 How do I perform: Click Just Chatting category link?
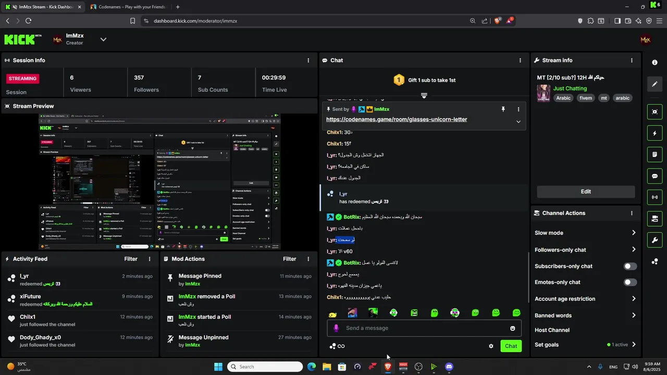pos(570,89)
